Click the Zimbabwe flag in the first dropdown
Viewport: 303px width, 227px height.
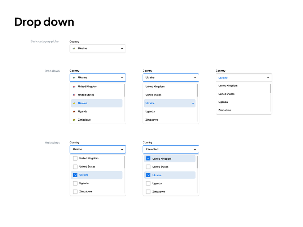(75, 120)
